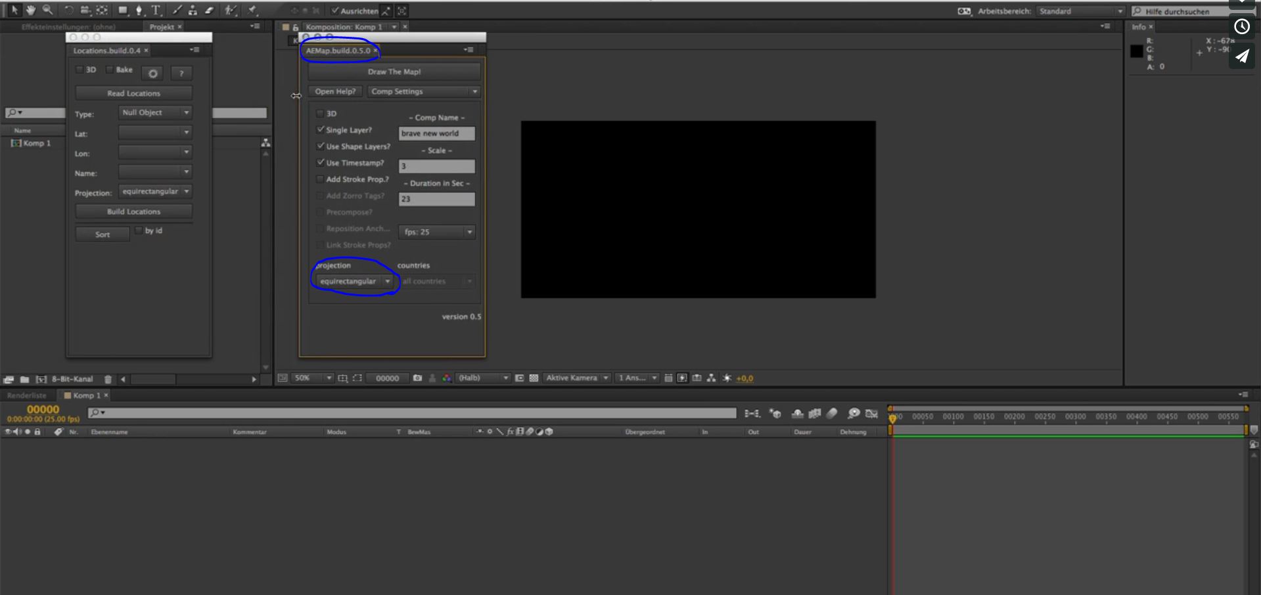This screenshot has height=595, width=1261.
Task: Enable 3D checkbox in AEMap panel
Action: (x=320, y=114)
